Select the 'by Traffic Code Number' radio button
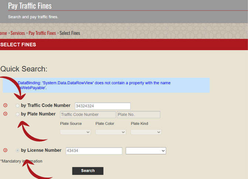248x179 pixels. (x=17, y=106)
